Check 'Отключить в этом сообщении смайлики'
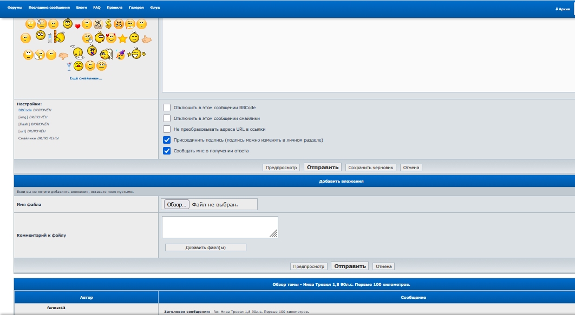 coord(167,118)
